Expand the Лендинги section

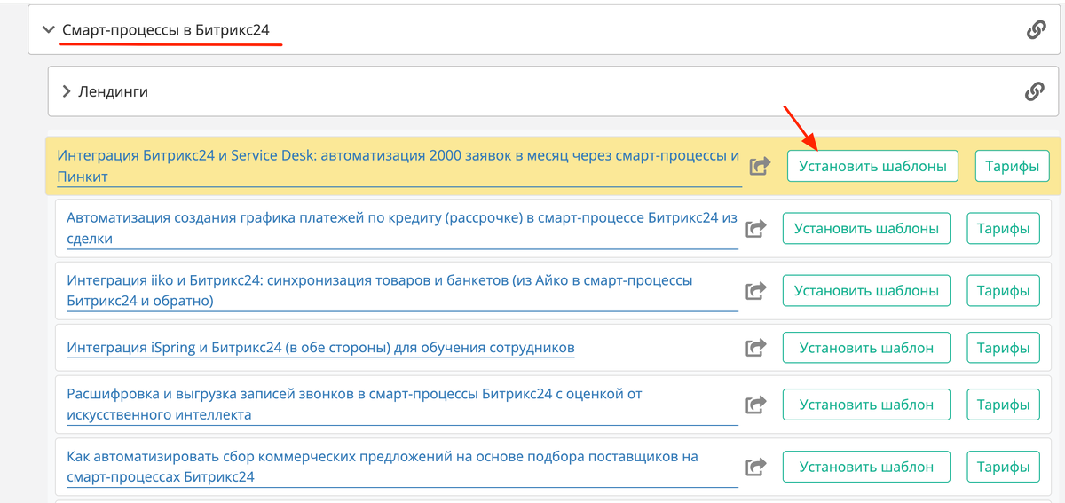67,91
